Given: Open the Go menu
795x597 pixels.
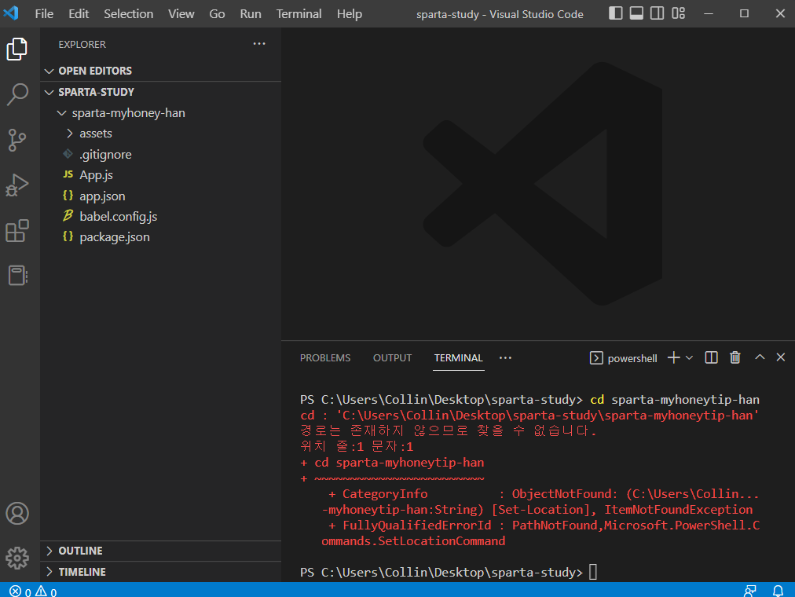Looking at the screenshot, I should coord(217,13).
